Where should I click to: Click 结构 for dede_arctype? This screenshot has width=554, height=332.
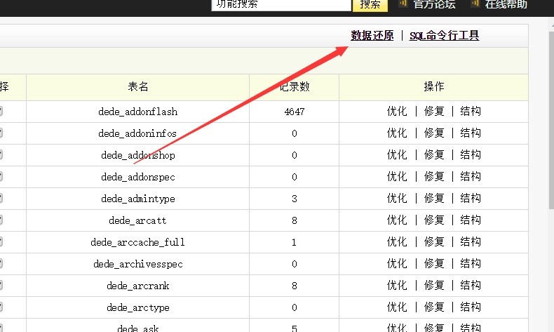click(471, 307)
